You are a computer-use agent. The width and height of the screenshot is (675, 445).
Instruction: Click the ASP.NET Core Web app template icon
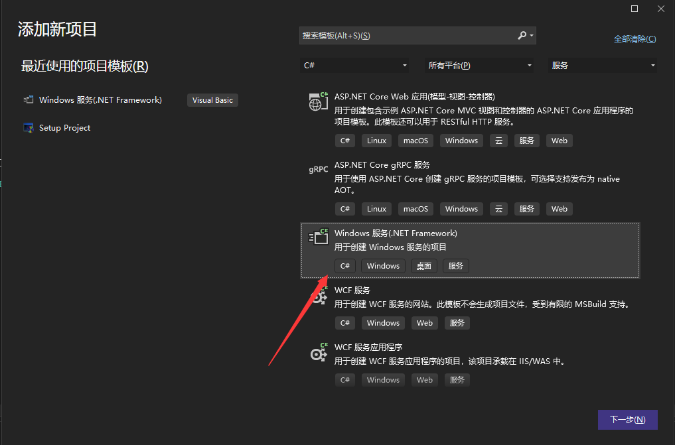(318, 101)
